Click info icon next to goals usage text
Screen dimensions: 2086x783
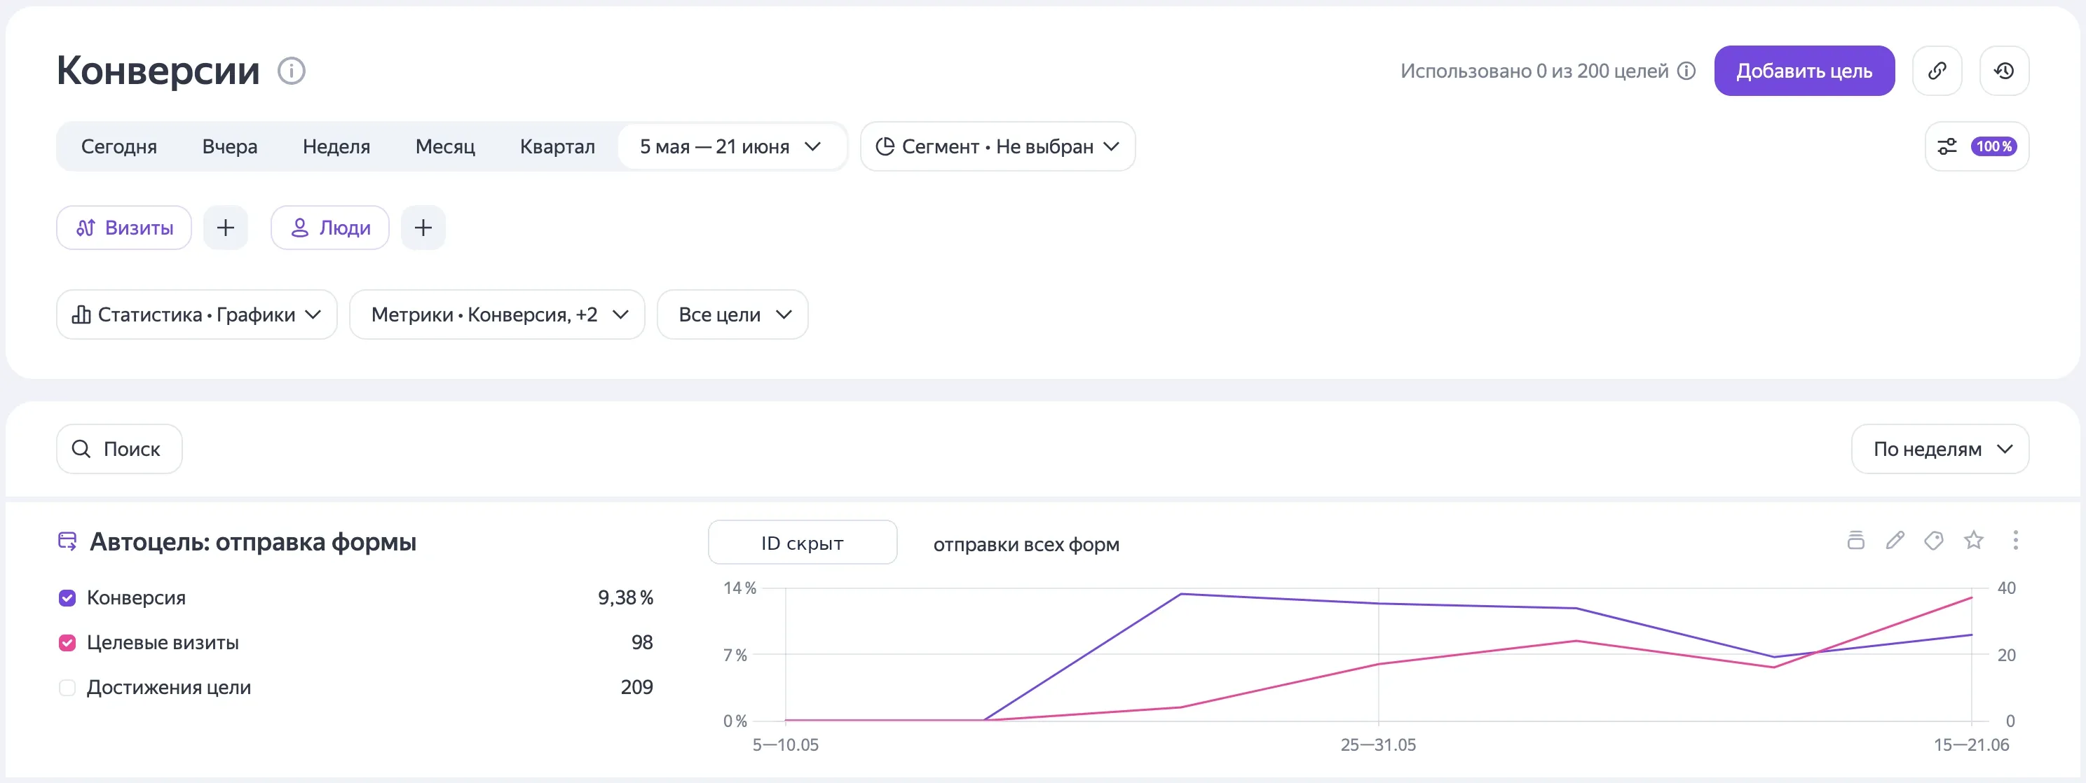tap(1686, 71)
